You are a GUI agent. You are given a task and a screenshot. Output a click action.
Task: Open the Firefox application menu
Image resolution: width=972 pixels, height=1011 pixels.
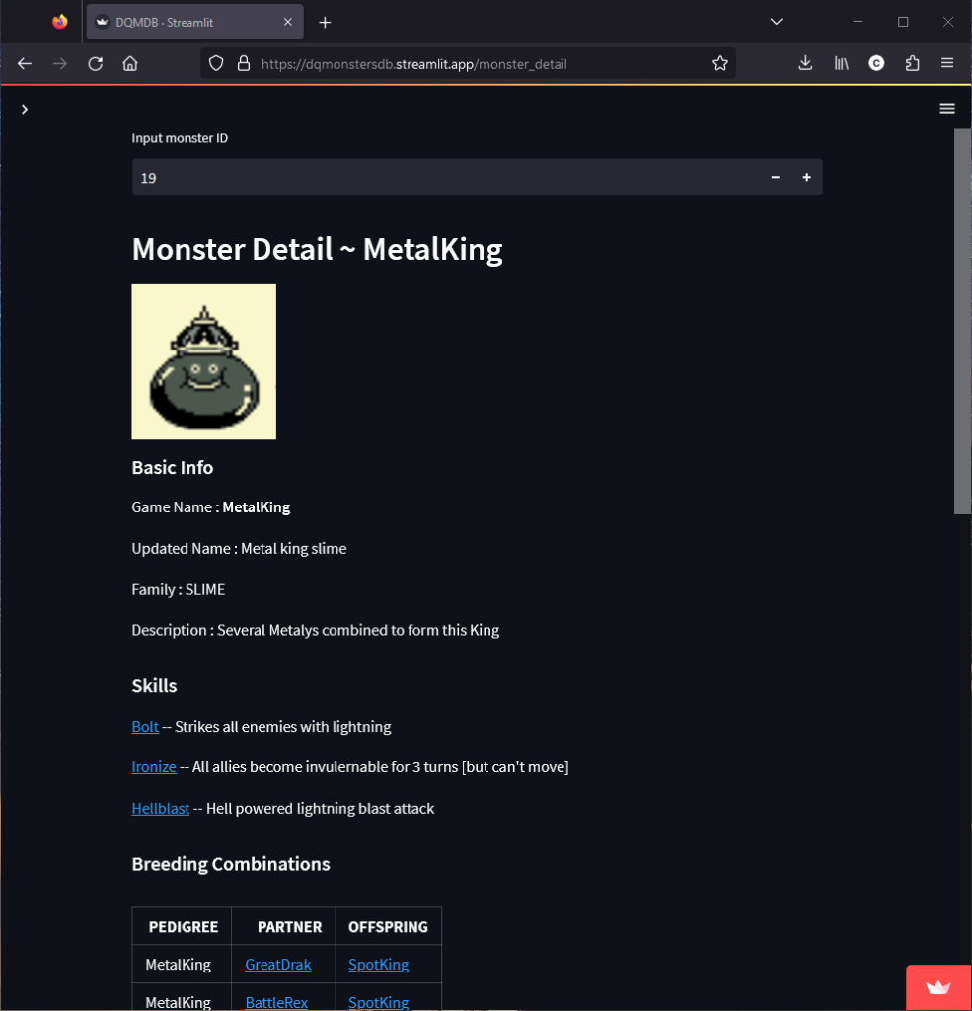click(946, 63)
